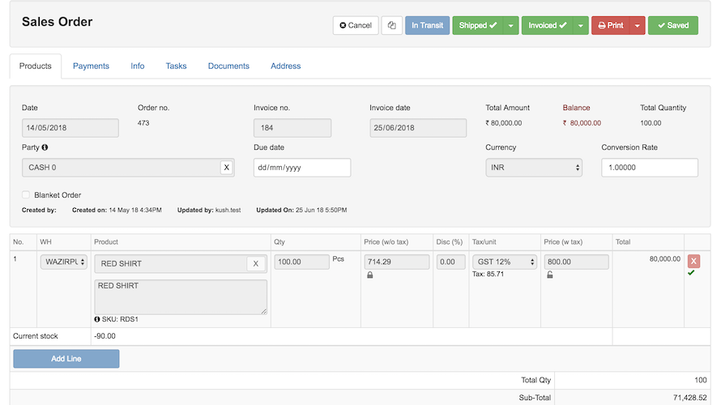The image size is (721, 405).
Task: Click the Party info icon
Action: 45,147
